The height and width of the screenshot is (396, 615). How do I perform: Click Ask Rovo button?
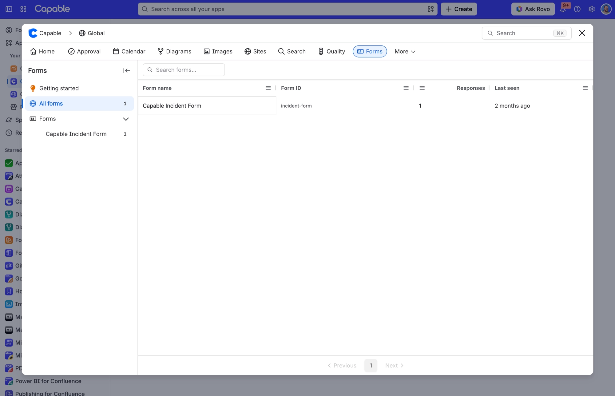533,9
